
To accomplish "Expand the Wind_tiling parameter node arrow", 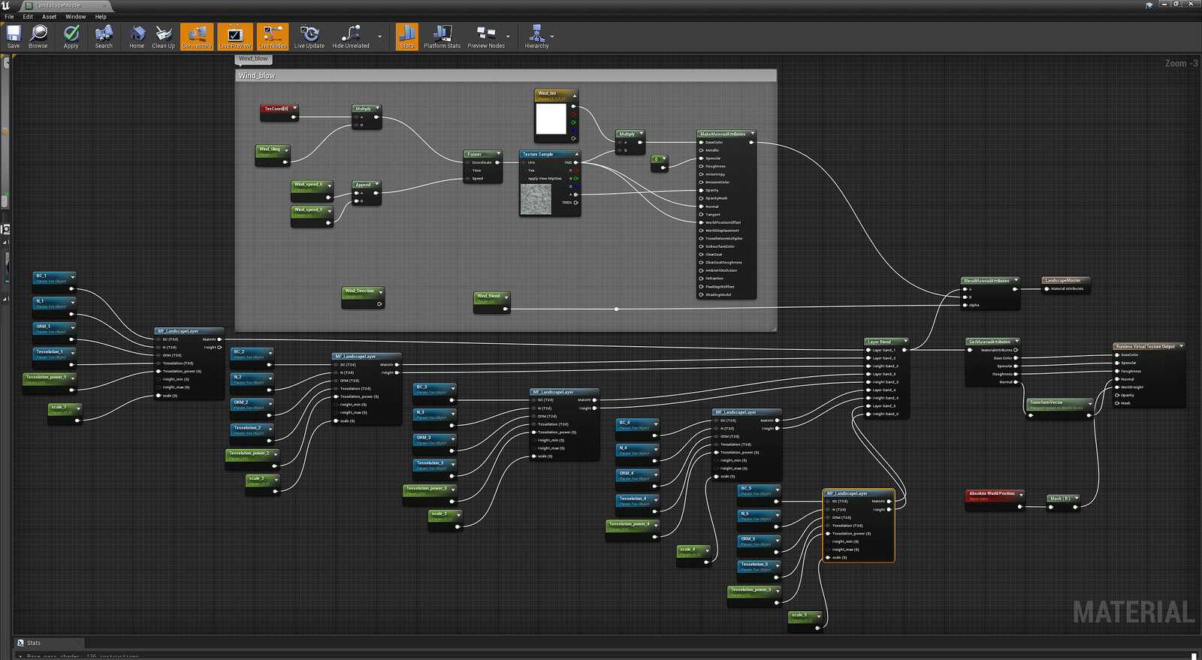I will 286,149.
